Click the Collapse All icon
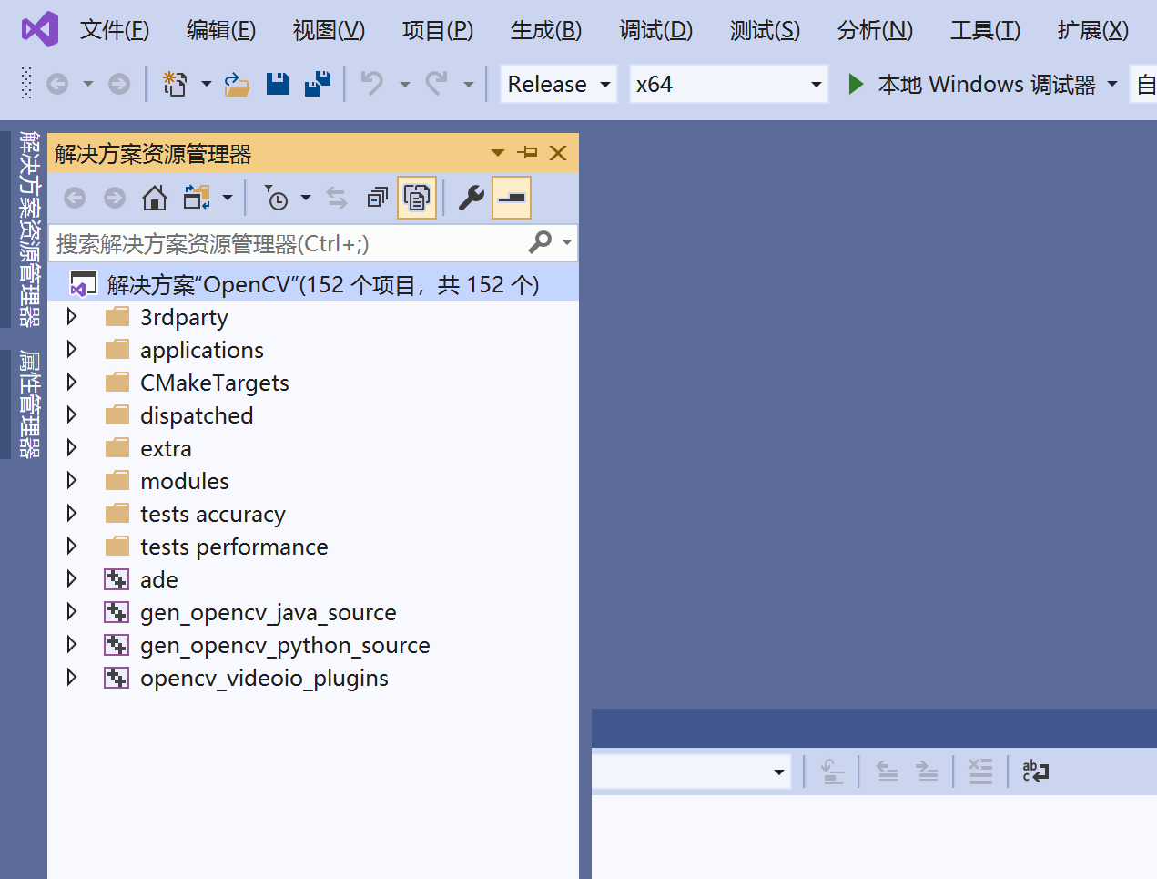The height and width of the screenshot is (879, 1157). coord(377,198)
